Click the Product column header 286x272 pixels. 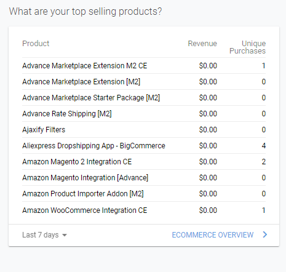click(36, 44)
